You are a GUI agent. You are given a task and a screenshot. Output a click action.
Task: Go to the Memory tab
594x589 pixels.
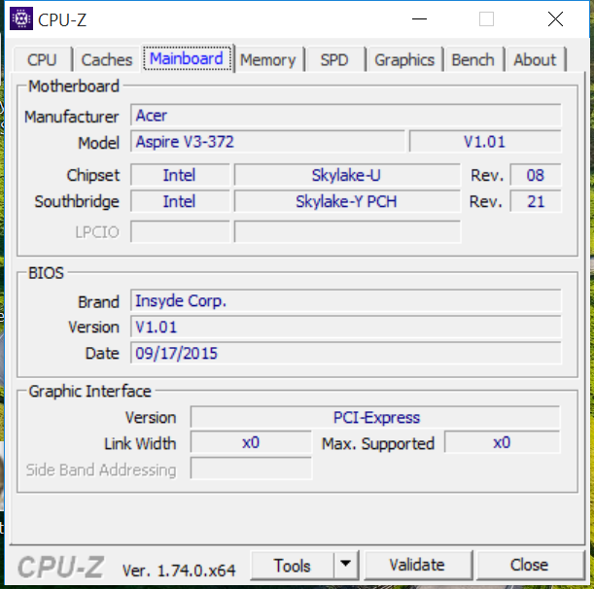(x=268, y=60)
